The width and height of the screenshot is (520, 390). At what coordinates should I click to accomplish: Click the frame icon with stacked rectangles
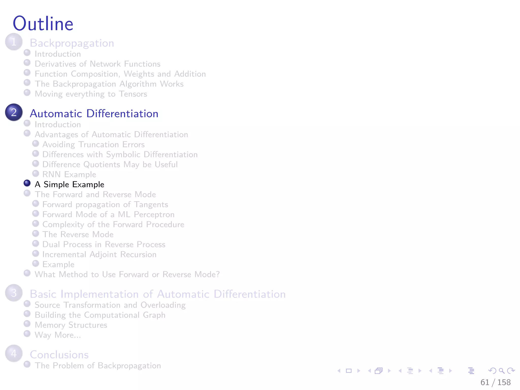click(379, 371)
